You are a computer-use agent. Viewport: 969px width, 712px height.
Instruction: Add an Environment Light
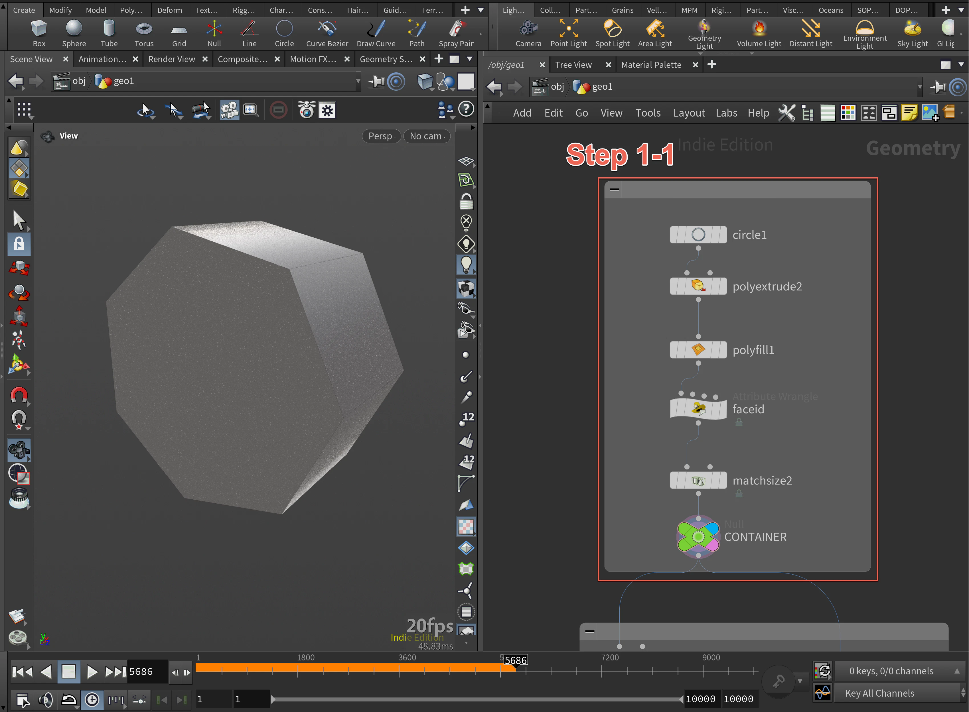(865, 34)
